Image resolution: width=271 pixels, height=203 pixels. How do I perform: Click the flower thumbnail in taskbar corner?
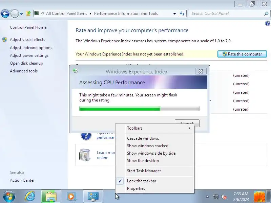259,197
